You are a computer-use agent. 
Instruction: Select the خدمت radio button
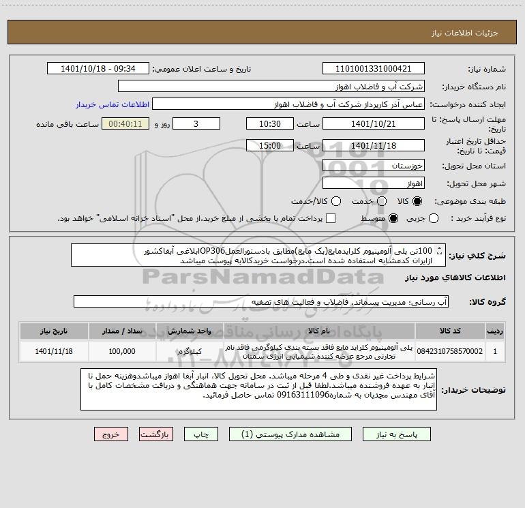[382, 201]
